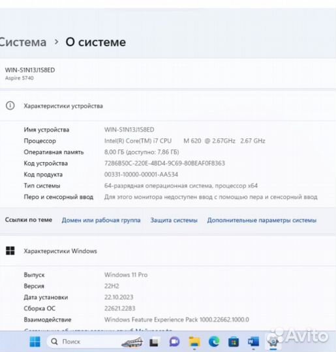Launch the Chat app from taskbar
The width and height of the screenshot is (336, 352).
174,342
